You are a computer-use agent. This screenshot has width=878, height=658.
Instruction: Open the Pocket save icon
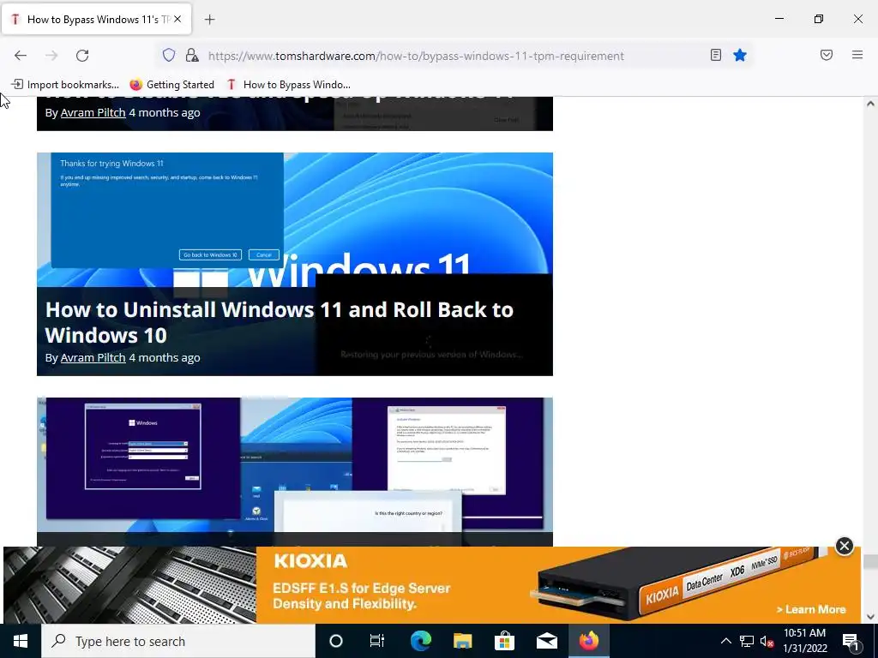click(x=827, y=56)
